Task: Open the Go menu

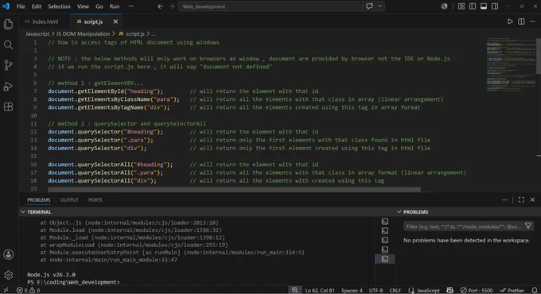Action: [x=99, y=6]
